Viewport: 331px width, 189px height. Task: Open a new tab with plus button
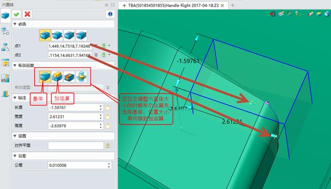click(233, 5)
